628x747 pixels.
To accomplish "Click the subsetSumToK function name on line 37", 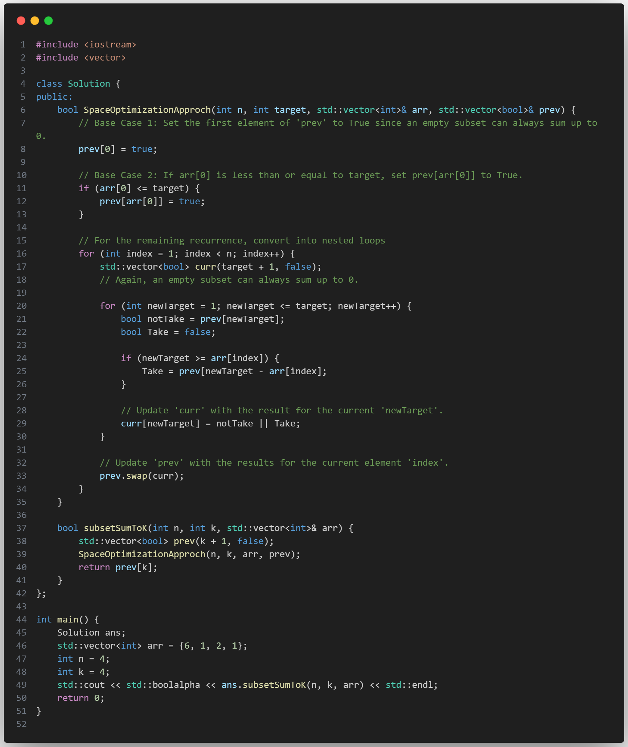I will (115, 528).
